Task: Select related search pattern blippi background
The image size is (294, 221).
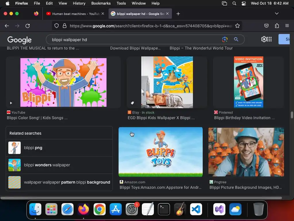Action: click(x=59, y=182)
